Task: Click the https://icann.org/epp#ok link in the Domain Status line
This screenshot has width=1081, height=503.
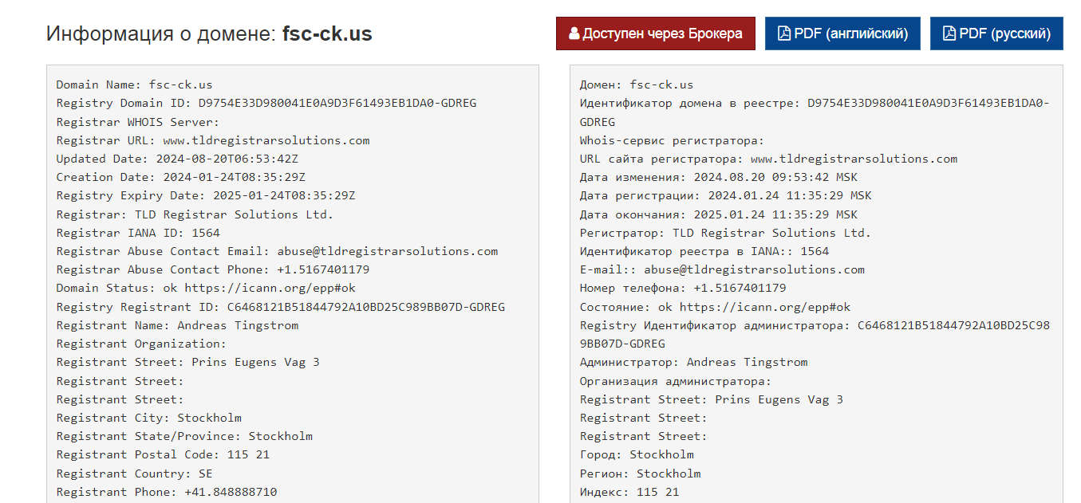Action: 270,288
